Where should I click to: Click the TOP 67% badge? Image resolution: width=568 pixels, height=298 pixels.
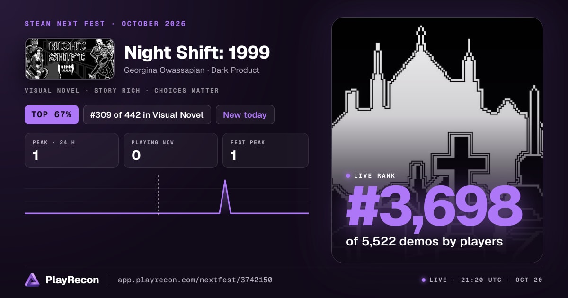(52, 114)
